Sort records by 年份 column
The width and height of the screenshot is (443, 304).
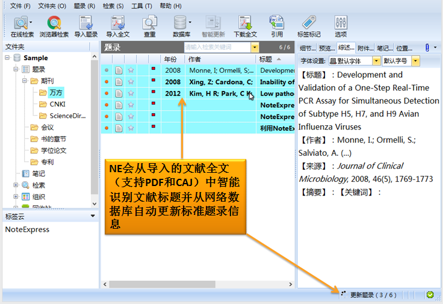pyautogui.click(x=173, y=59)
